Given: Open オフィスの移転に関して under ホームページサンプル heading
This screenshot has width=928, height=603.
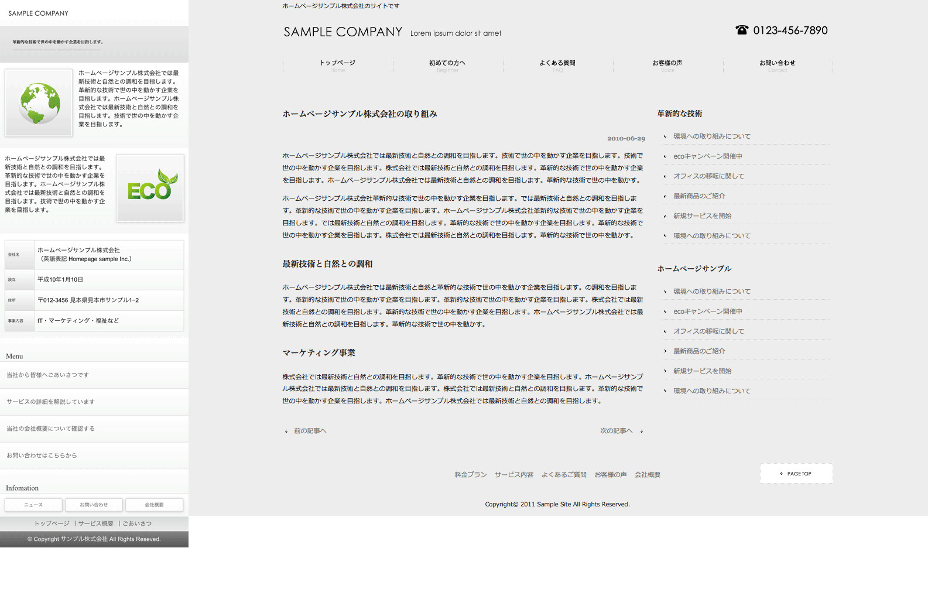Looking at the screenshot, I should pyautogui.click(x=708, y=331).
